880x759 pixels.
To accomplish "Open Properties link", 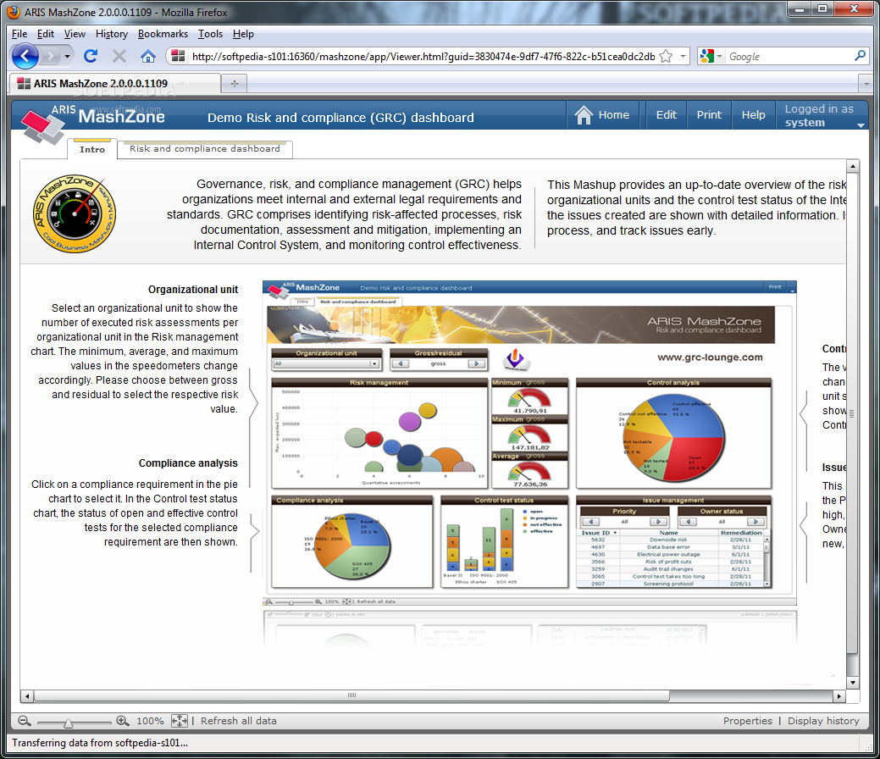I will click(748, 721).
